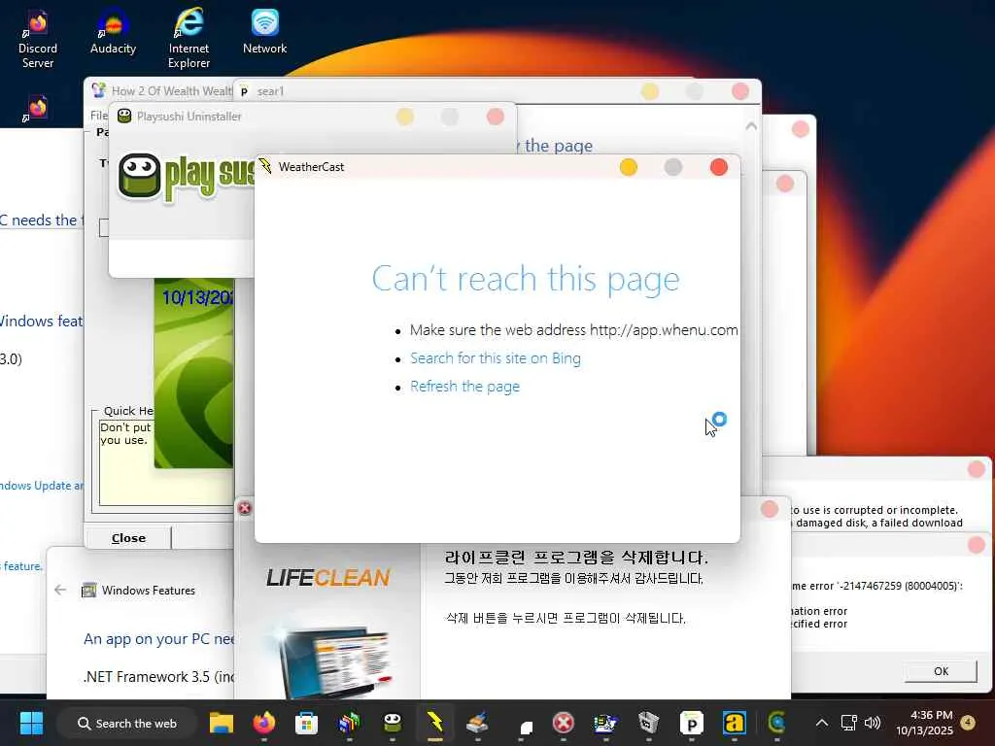Minimize the sear1 window
This screenshot has height=746, width=995.
tap(650, 91)
